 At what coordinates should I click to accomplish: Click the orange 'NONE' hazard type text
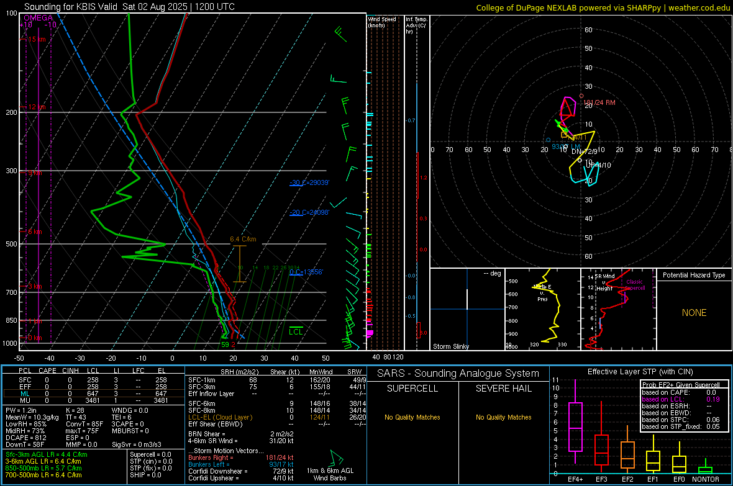tap(694, 313)
